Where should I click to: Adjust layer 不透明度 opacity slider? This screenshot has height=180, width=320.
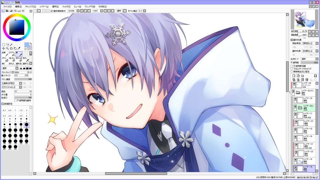point(309,62)
